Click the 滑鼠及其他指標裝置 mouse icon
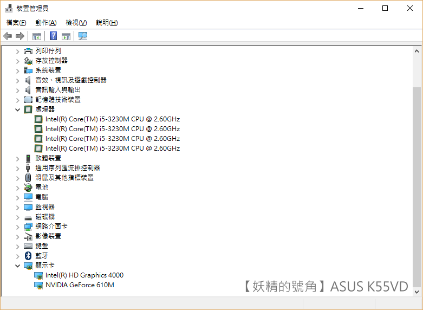 tap(28, 178)
